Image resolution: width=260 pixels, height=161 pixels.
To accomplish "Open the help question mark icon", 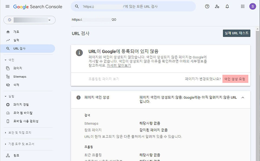I will pos(207,6).
